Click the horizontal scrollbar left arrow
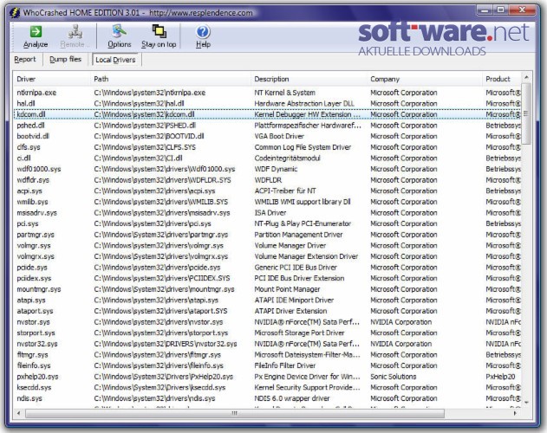 click(x=18, y=413)
